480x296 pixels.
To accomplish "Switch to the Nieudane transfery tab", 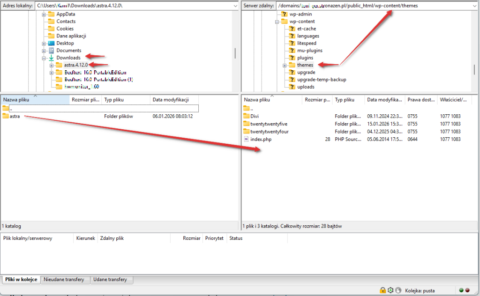I will coord(65,280).
